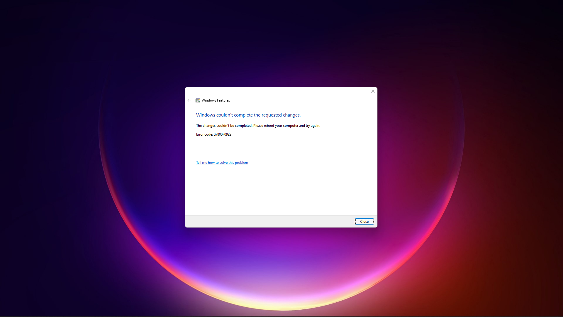The image size is (563, 317).
Task: Click 'try again' in the message text
Action: (x=313, y=126)
